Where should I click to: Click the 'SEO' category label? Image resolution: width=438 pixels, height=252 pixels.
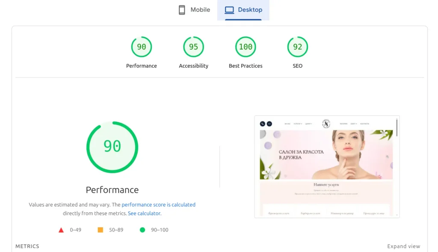pos(298,65)
